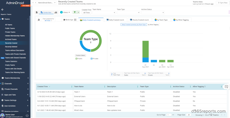The height and width of the screenshot is (118, 230).
Task: Open the filter dropdown arrow
Action: [78, 12]
